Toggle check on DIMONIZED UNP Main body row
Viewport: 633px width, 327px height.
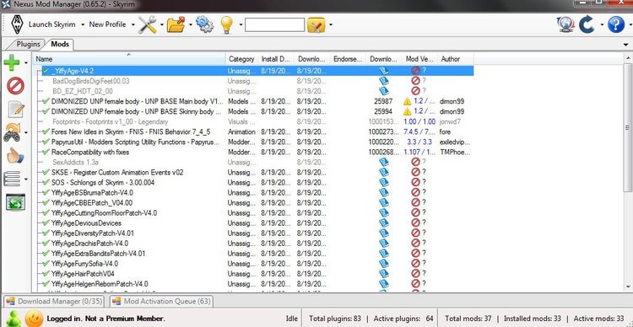point(46,101)
